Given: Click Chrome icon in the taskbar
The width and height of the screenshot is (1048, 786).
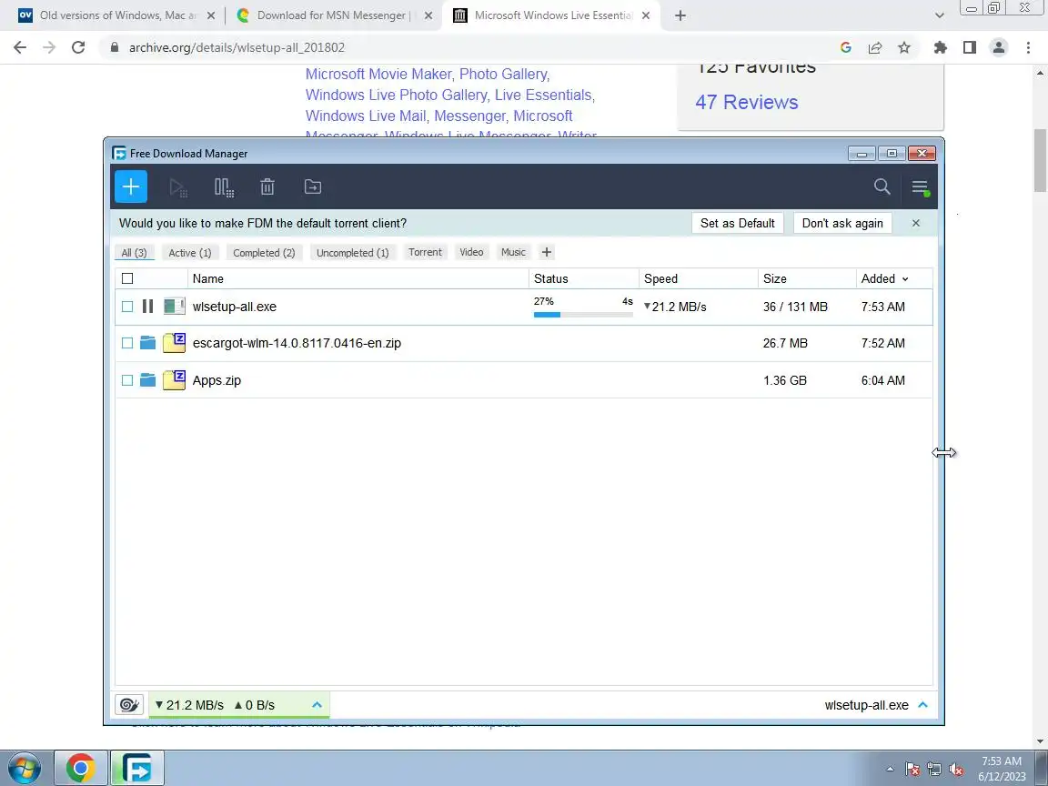Looking at the screenshot, I should (x=80, y=768).
